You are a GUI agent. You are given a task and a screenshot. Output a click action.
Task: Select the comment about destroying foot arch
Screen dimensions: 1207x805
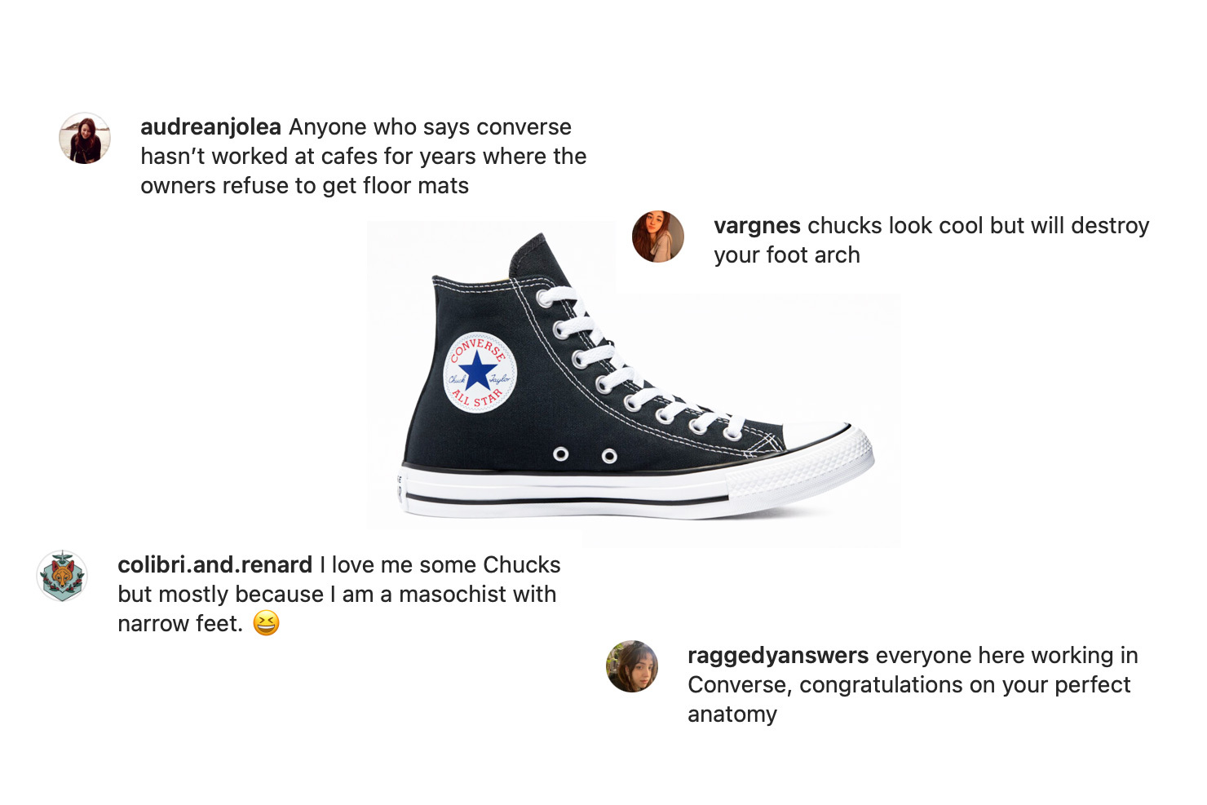tap(931, 241)
